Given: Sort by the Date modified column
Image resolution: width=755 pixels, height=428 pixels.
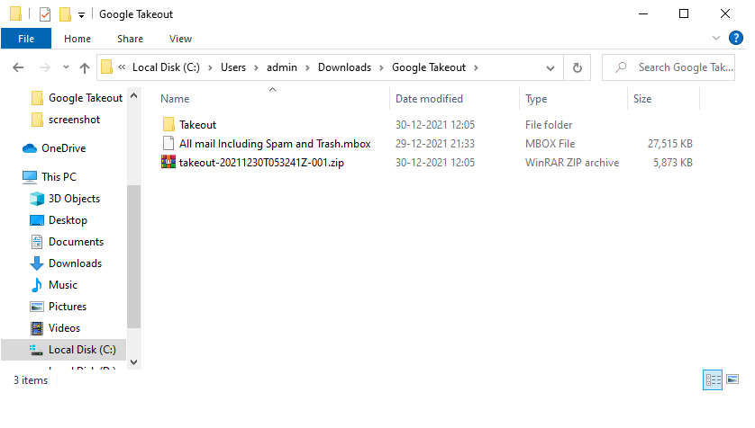Looking at the screenshot, I should click(x=430, y=99).
